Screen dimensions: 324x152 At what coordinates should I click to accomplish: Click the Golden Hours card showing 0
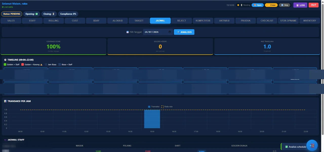click(160, 46)
